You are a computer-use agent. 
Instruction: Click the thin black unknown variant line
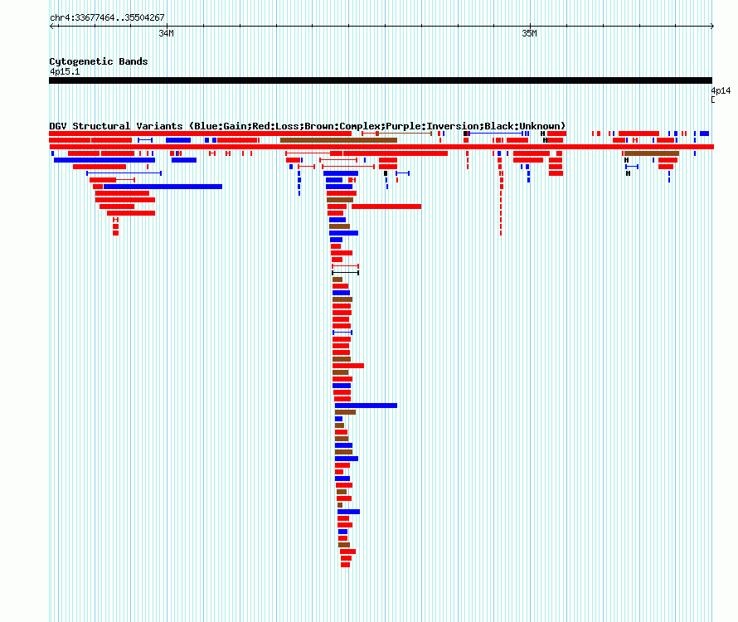(x=346, y=273)
